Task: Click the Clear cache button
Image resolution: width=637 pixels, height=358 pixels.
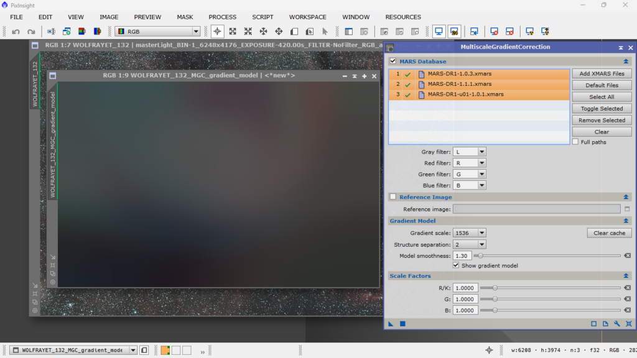Action: (609, 233)
